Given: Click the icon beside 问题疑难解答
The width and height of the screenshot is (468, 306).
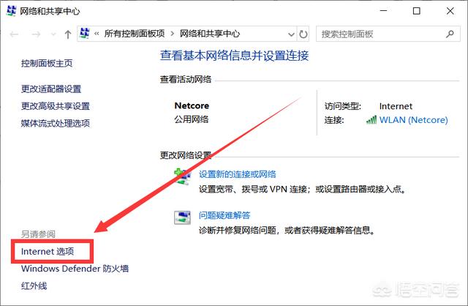Looking at the screenshot, I should click(x=181, y=217).
